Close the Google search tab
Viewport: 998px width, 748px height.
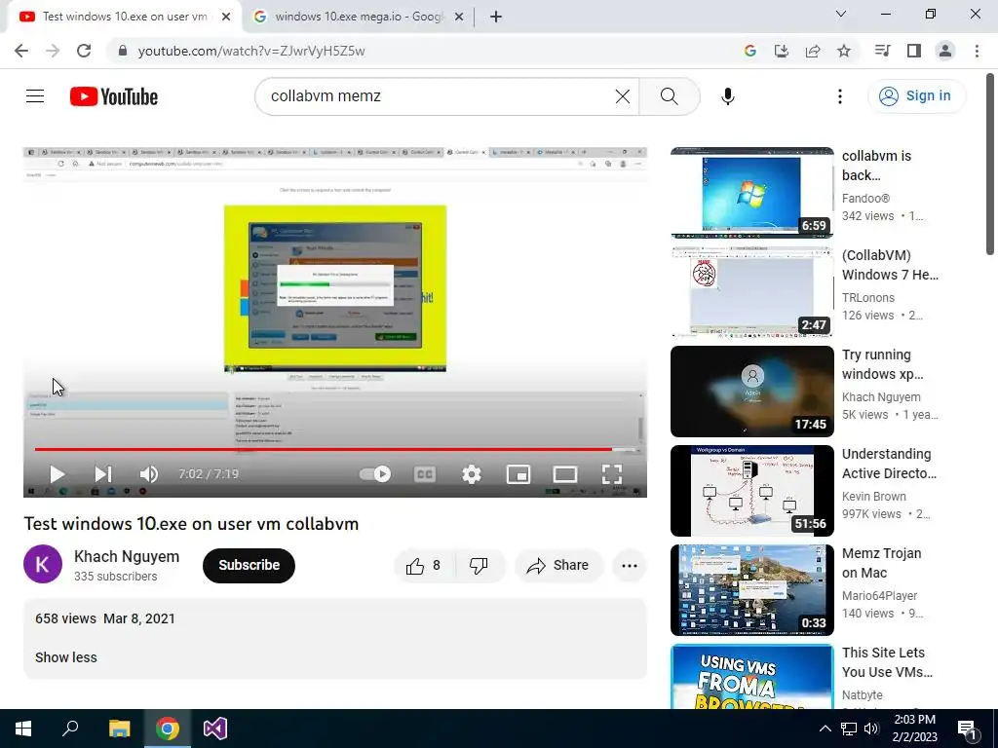(x=458, y=17)
